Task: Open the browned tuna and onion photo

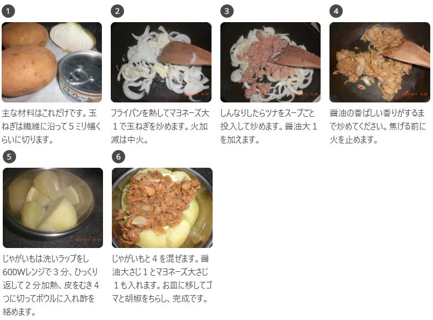Action: click(380, 62)
